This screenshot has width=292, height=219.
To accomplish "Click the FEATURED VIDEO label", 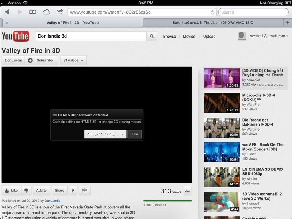I will click(x=270, y=85).
